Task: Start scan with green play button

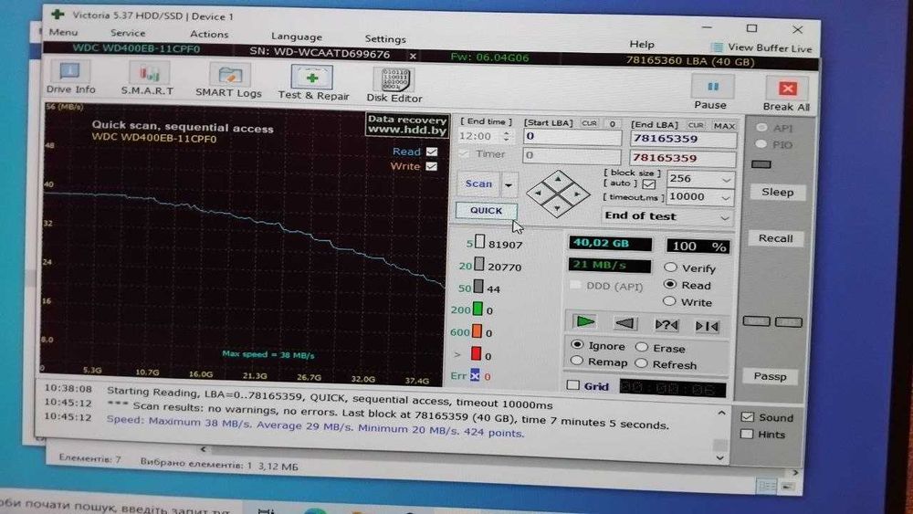Action: pos(584,322)
